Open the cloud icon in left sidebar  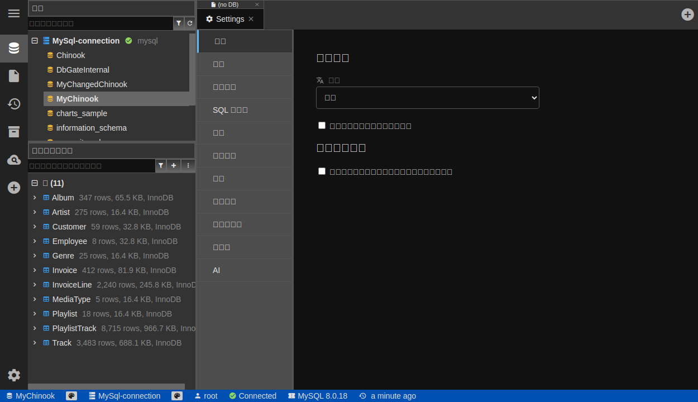click(14, 160)
